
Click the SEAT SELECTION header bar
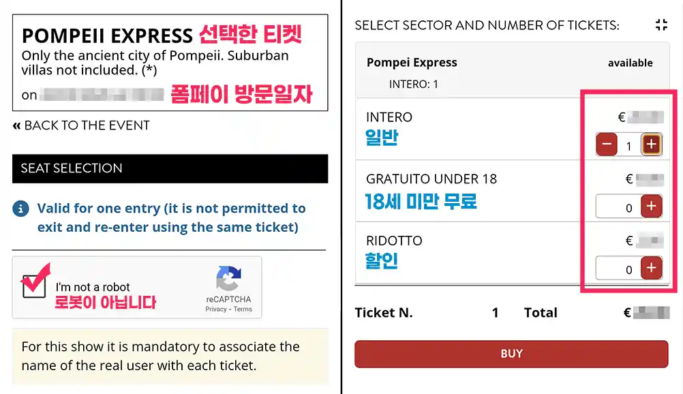coord(170,168)
